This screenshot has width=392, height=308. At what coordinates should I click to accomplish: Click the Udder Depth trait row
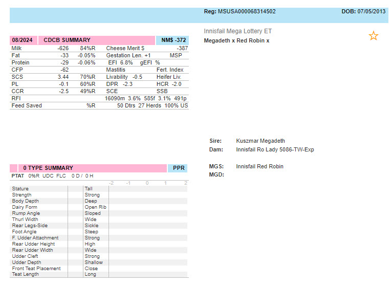[x=98, y=262]
